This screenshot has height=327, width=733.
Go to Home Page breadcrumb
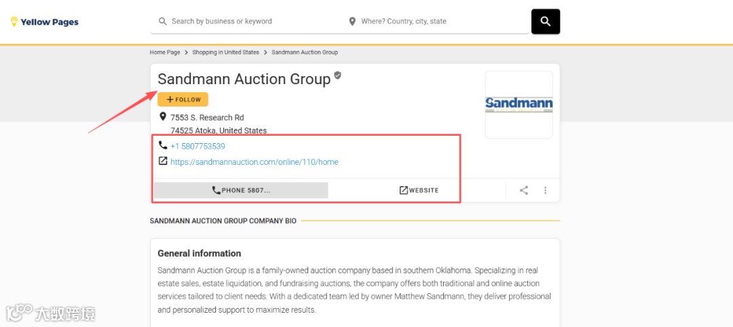165,52
